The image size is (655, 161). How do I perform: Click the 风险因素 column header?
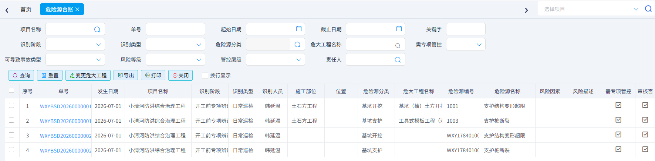(550, 91)
